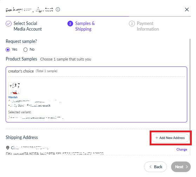196x177 pixels.
Task: Click the left chevron on Back button
Action: click(x=151, y=167)
